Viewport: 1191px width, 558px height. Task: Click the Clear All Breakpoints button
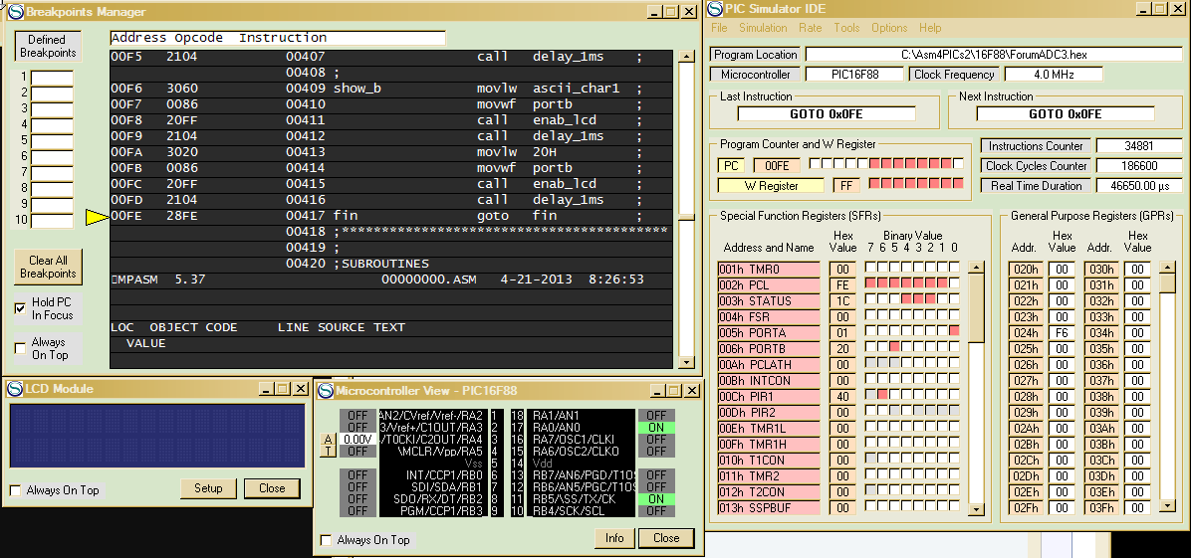coord(48,267)
